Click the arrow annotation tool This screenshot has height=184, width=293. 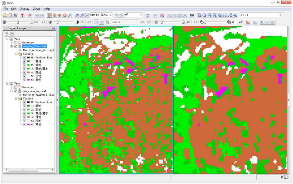tap(230, 15)
